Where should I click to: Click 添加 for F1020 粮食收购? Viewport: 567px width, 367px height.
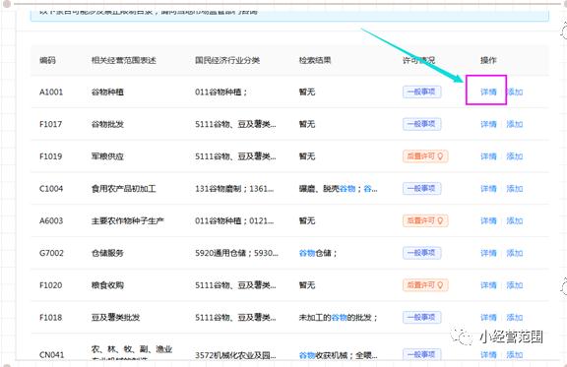[515, 285]
